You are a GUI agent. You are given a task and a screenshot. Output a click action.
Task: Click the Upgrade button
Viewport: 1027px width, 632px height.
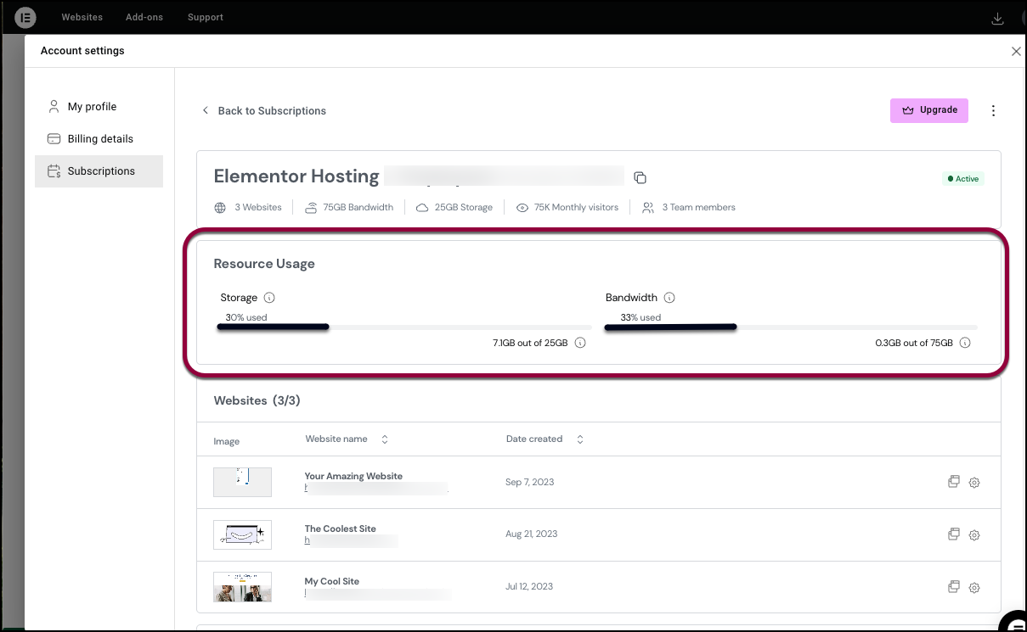(x=929, y=110)
